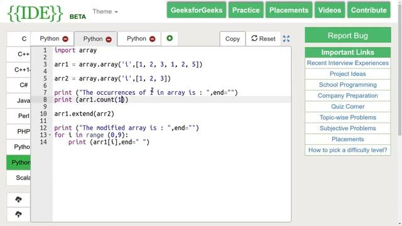Select the C++14 language option
The height and width of the screenshot is (226, 402).
click(x=18, y=70)
